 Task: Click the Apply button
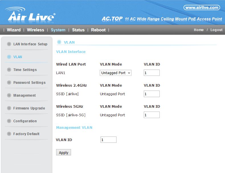[64, 152]
